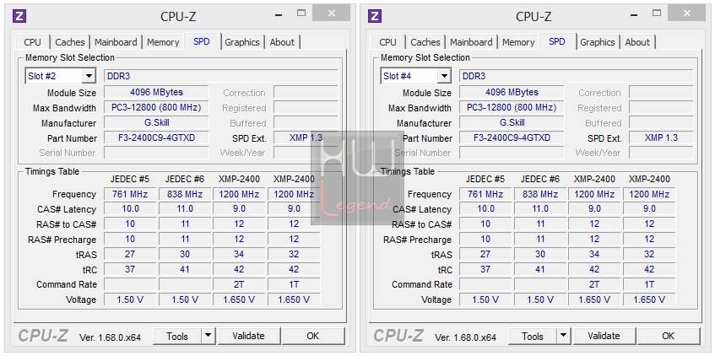Click the CPU-Z logo icon in left window
The height and width of the screenshot is (356, 715).
[x=19, y=16]
